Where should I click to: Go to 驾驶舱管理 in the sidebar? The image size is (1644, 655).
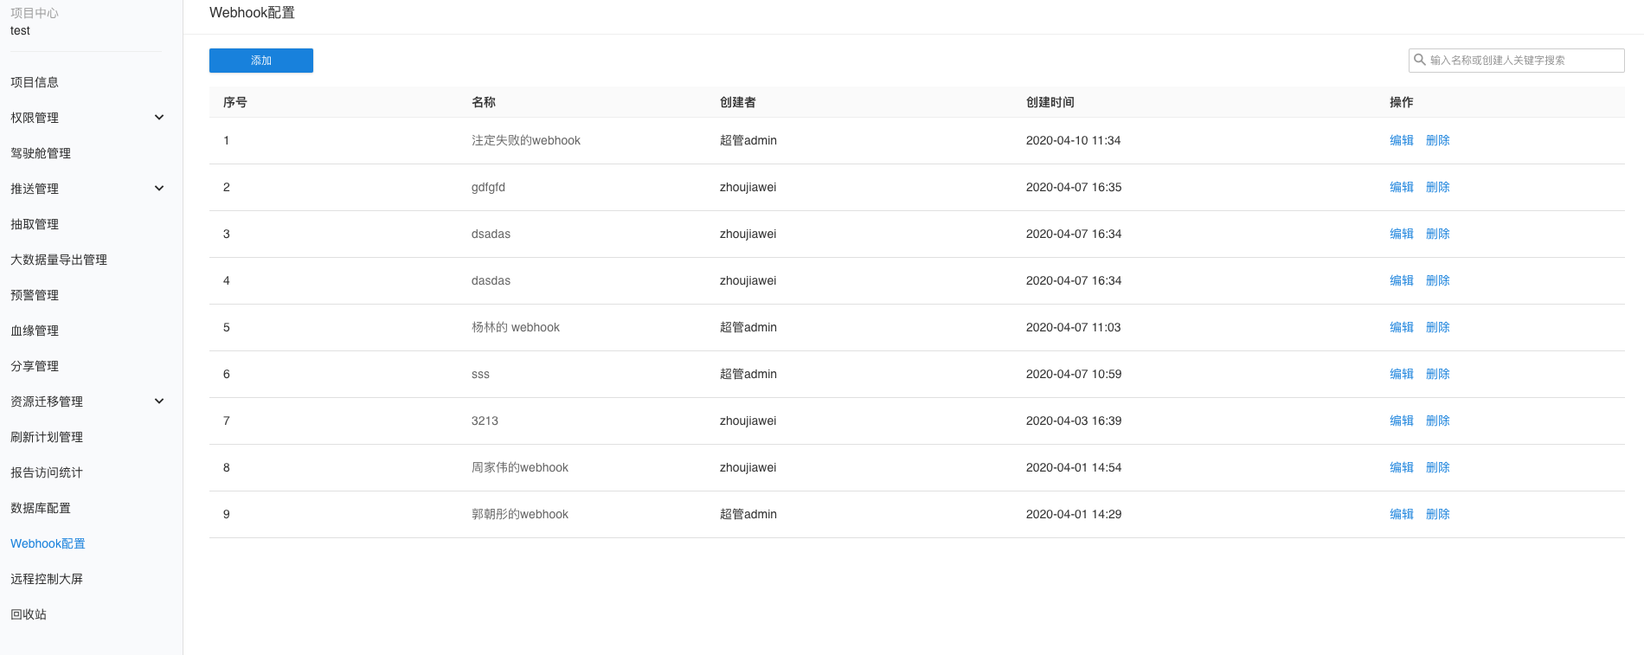(41, 153)
